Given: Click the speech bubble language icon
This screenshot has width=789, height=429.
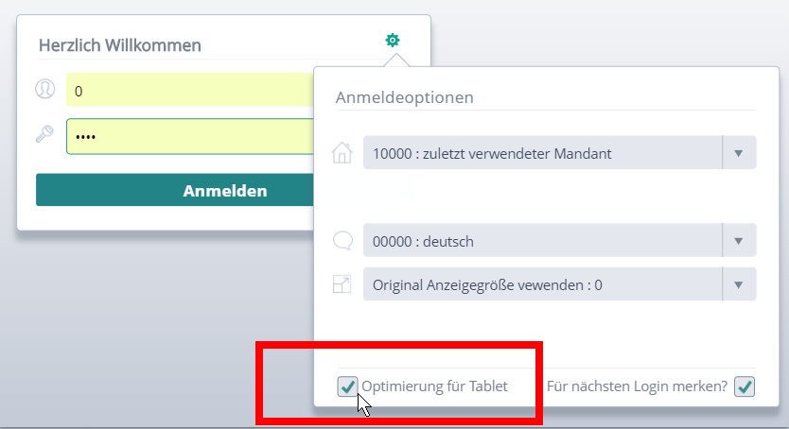Looking at the screenshot, I should pos(342,241).
